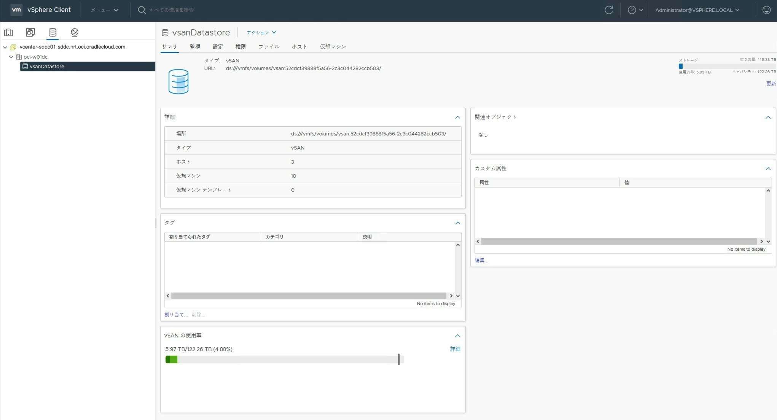Open the Networking inventory icon
The height and width of the screenshot is (420, 777).
pyautogui.click(x=75, y=32)
